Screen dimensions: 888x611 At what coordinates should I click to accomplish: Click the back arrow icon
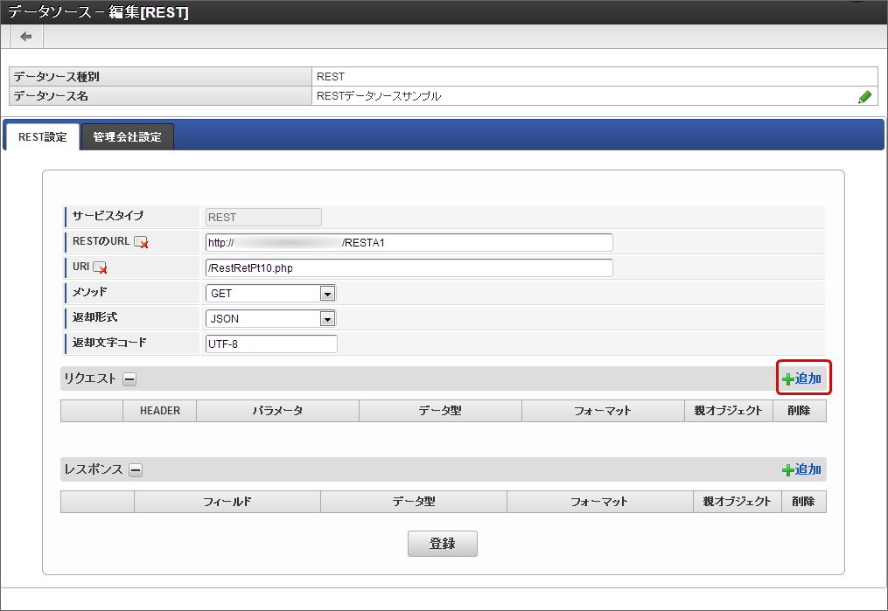point(26,36)
